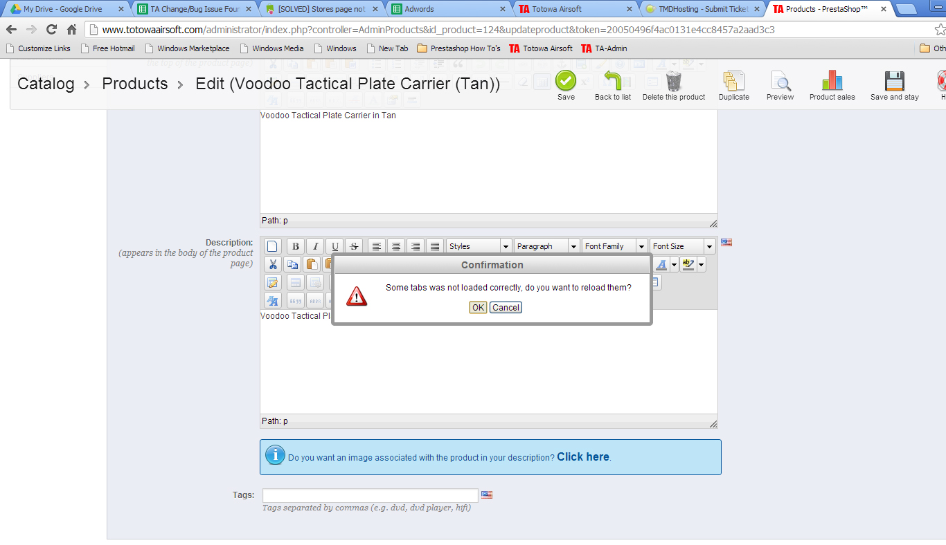
Task: Open the Free Hotmail bookmark
Action: [x=107, y=48]
